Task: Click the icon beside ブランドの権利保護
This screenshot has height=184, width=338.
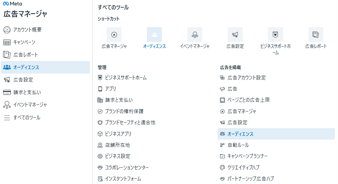Action: (x=100, y=111)
